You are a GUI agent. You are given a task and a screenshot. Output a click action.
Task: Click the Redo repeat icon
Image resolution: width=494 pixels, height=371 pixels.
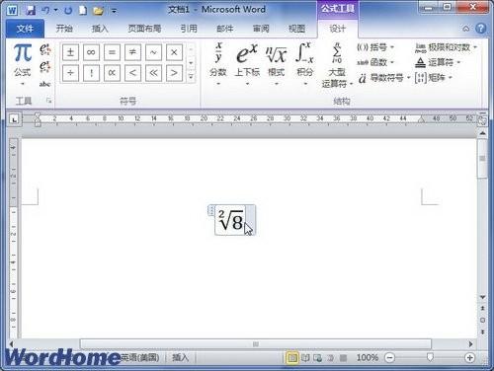point(68,10)
